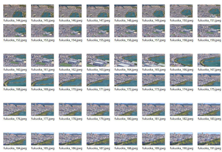
Task: Pick the fukuoka_187.jpeg thumbnail
Action: click(98, 139)
